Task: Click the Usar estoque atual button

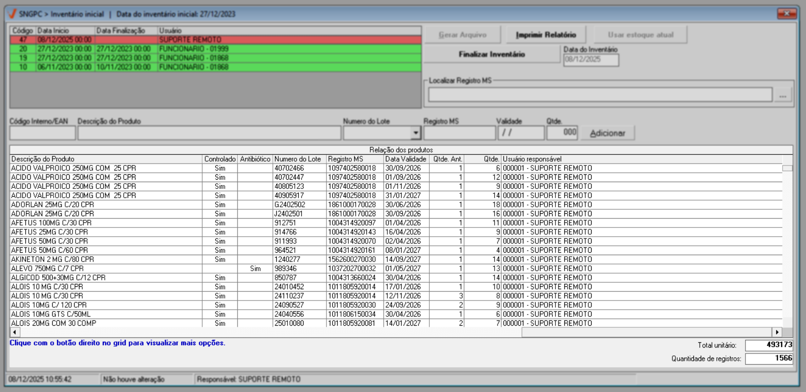Action: coord(640,35)
